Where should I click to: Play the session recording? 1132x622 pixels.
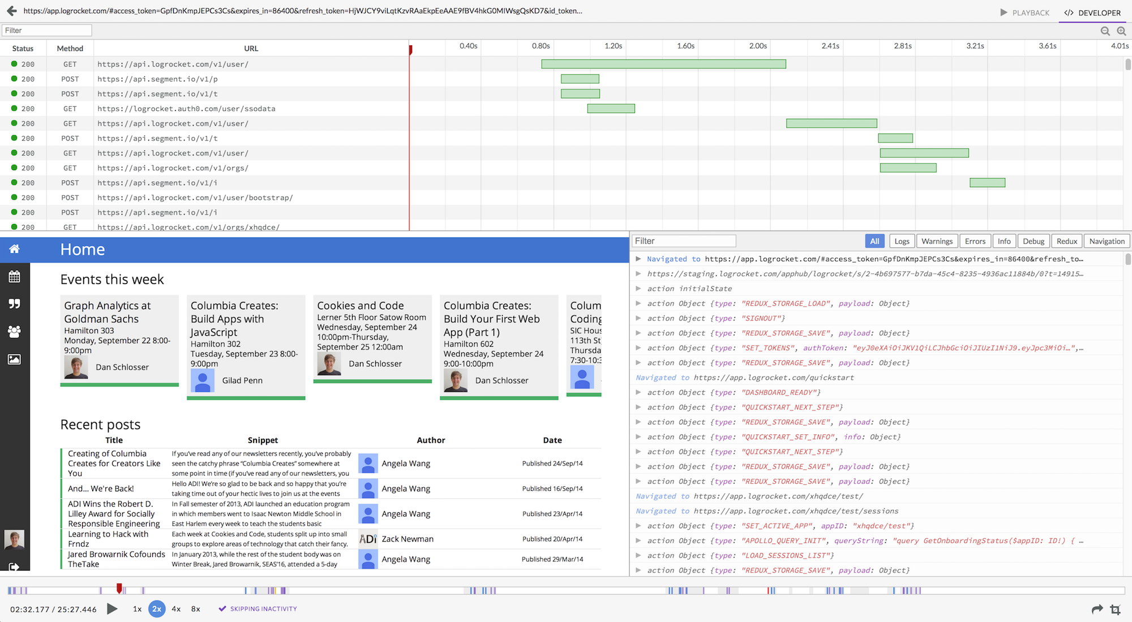(x=113, y=608)
